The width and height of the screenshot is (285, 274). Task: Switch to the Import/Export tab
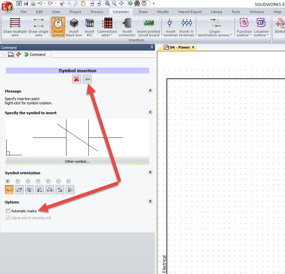190,12
